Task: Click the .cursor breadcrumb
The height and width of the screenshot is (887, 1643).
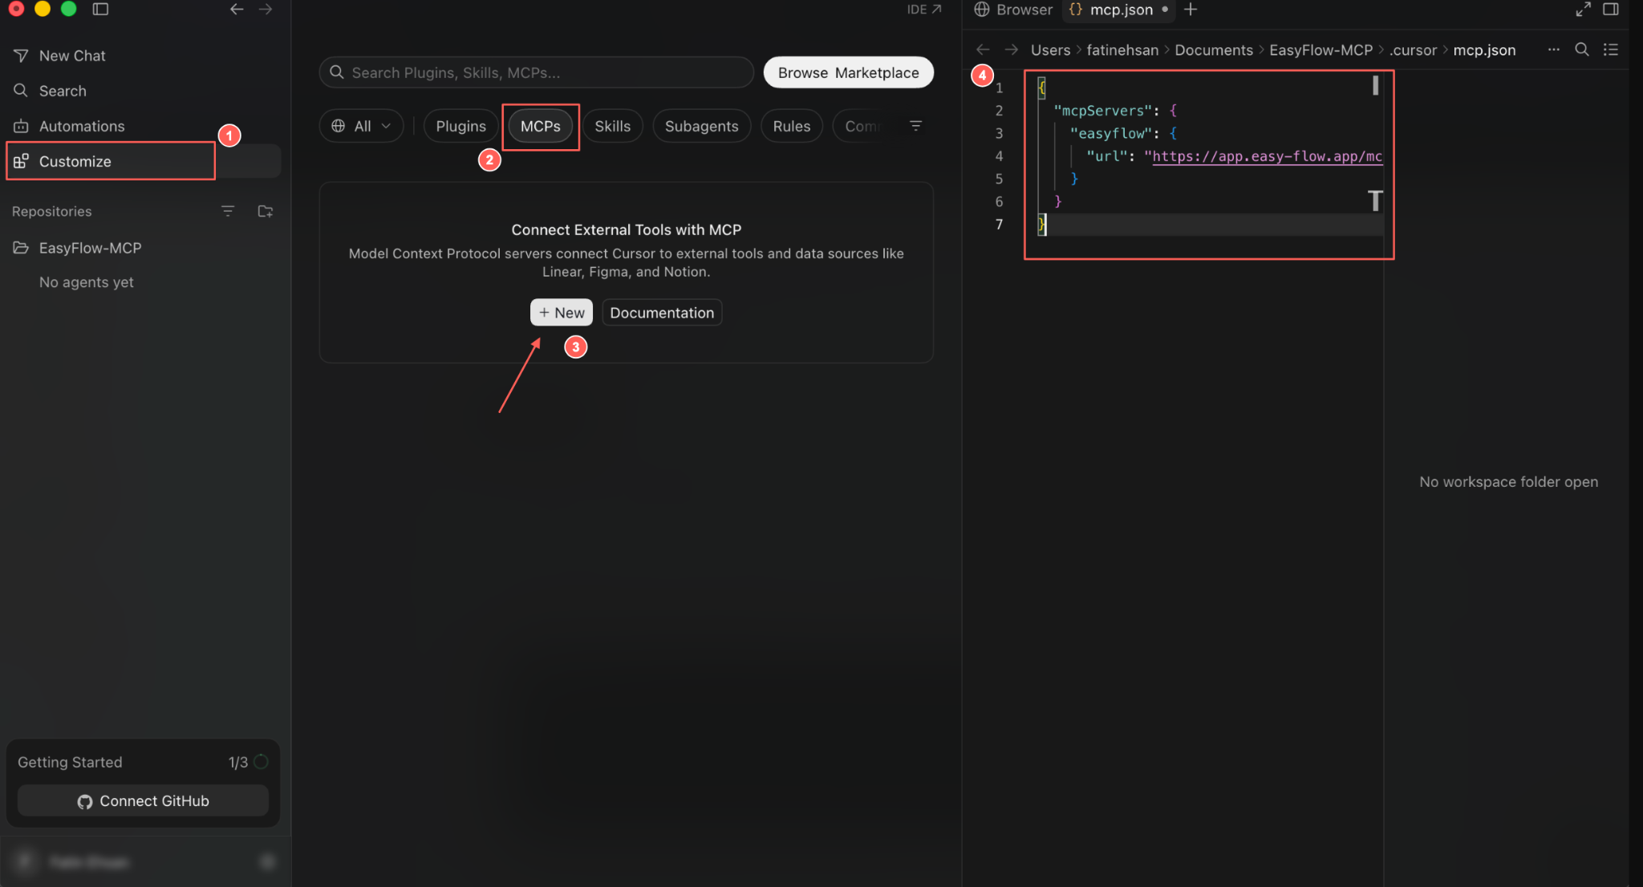Action: [1413, 50]
